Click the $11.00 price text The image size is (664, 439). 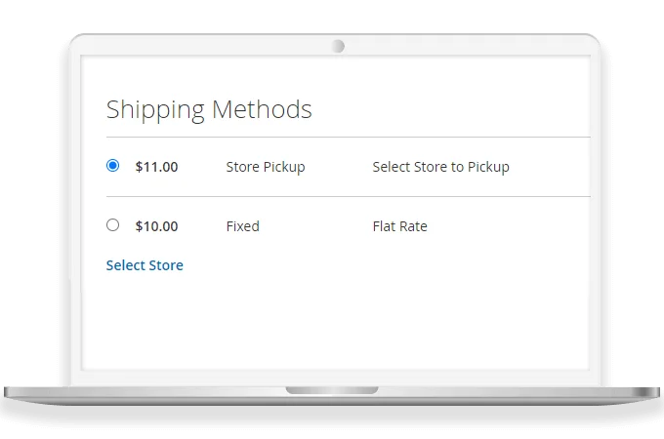156,167
